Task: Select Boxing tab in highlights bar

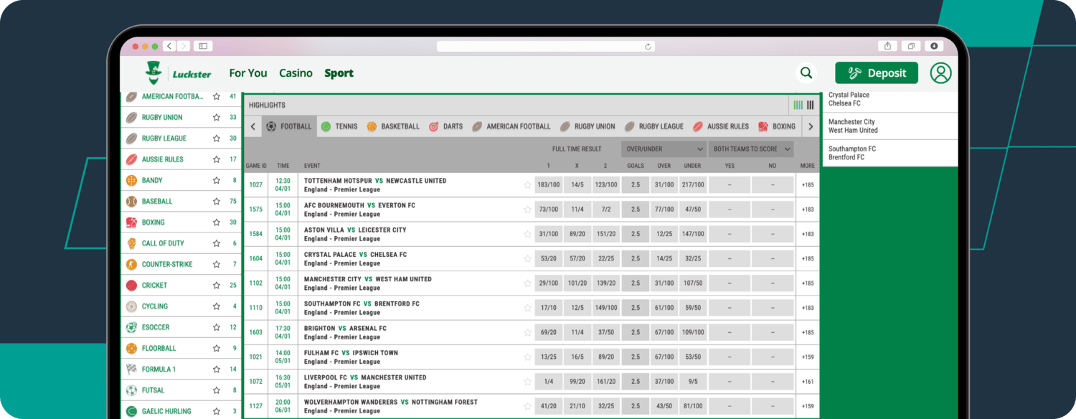Action: tap(777, 126)
